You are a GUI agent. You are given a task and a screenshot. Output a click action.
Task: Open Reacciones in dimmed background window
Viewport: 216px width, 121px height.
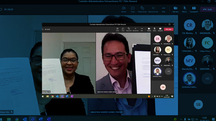point(142,9)
